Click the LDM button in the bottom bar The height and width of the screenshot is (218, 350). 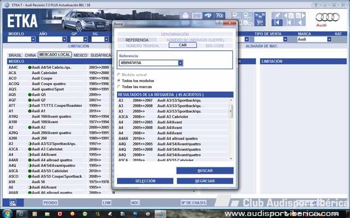pos(107,203)
